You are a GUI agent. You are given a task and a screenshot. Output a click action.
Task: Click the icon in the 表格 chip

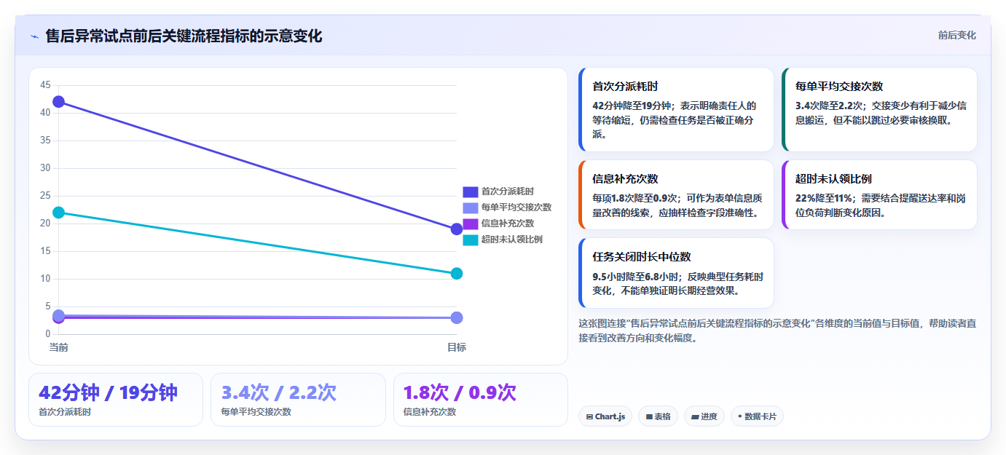(649, 417)
